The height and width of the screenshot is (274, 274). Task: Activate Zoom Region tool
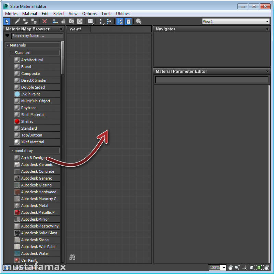click(x=245, y=268)
